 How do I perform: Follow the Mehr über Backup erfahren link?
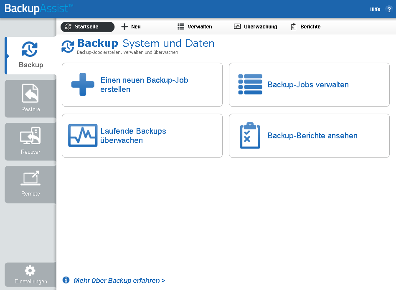119,280
